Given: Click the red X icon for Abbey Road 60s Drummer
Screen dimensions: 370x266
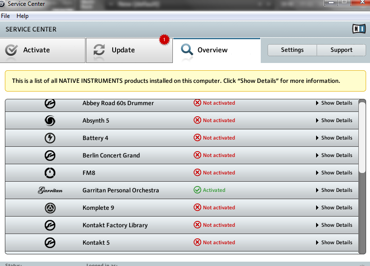Looking at the screenshot, I should point(197,103).
